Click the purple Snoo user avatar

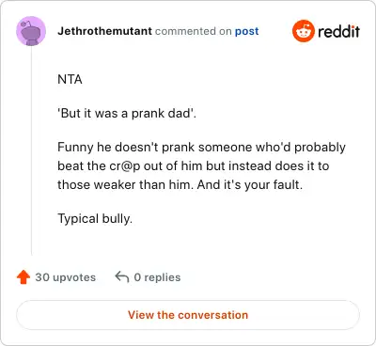31,31
